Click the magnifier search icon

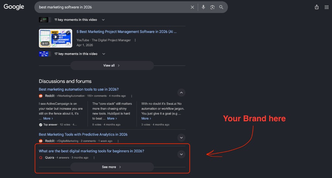point(221,7)
